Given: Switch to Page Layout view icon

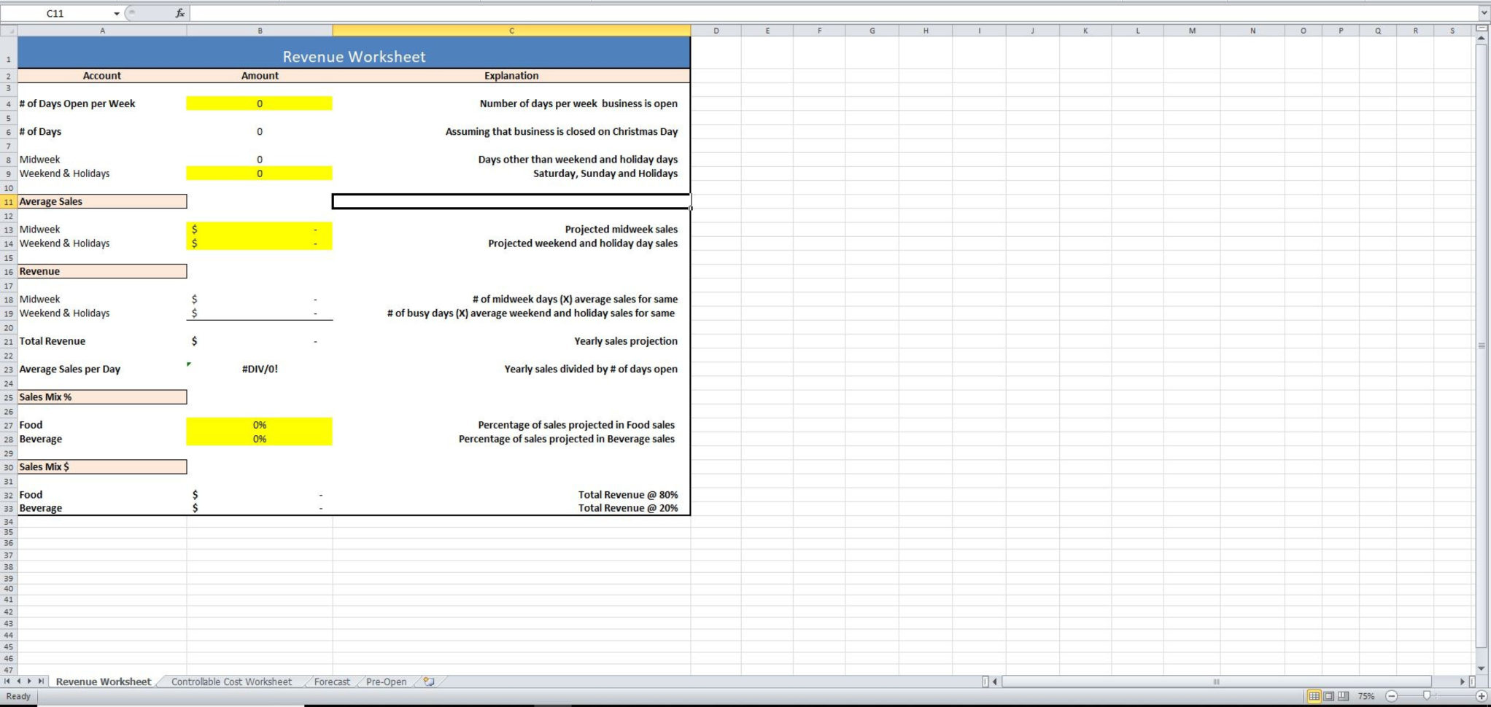Looking at the screenshot, I should pos(1328,696).
